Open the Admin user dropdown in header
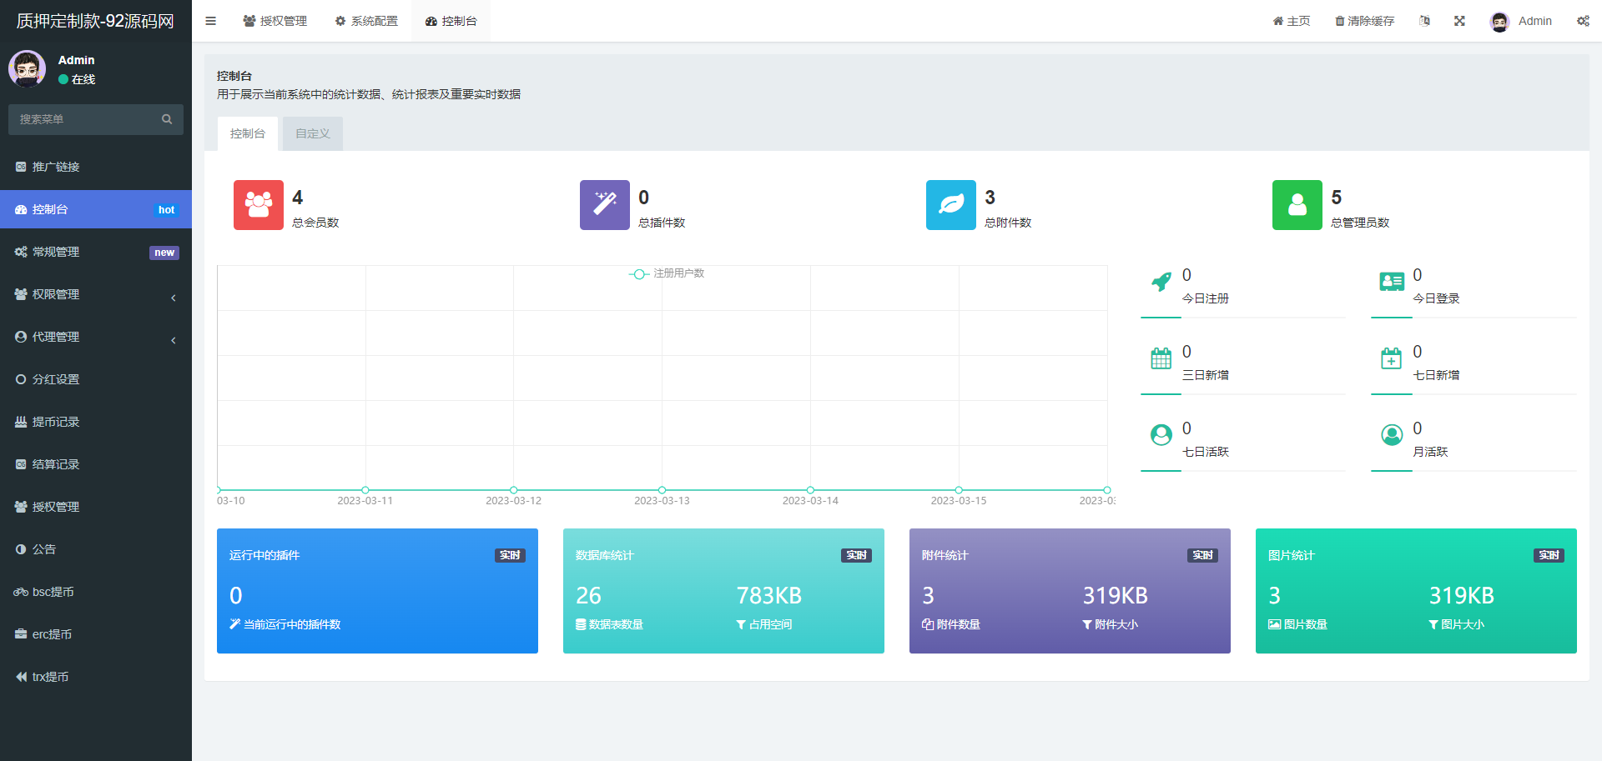Image resolution: width=1602 pixels, height=761 pixels. click(1521, 21)
